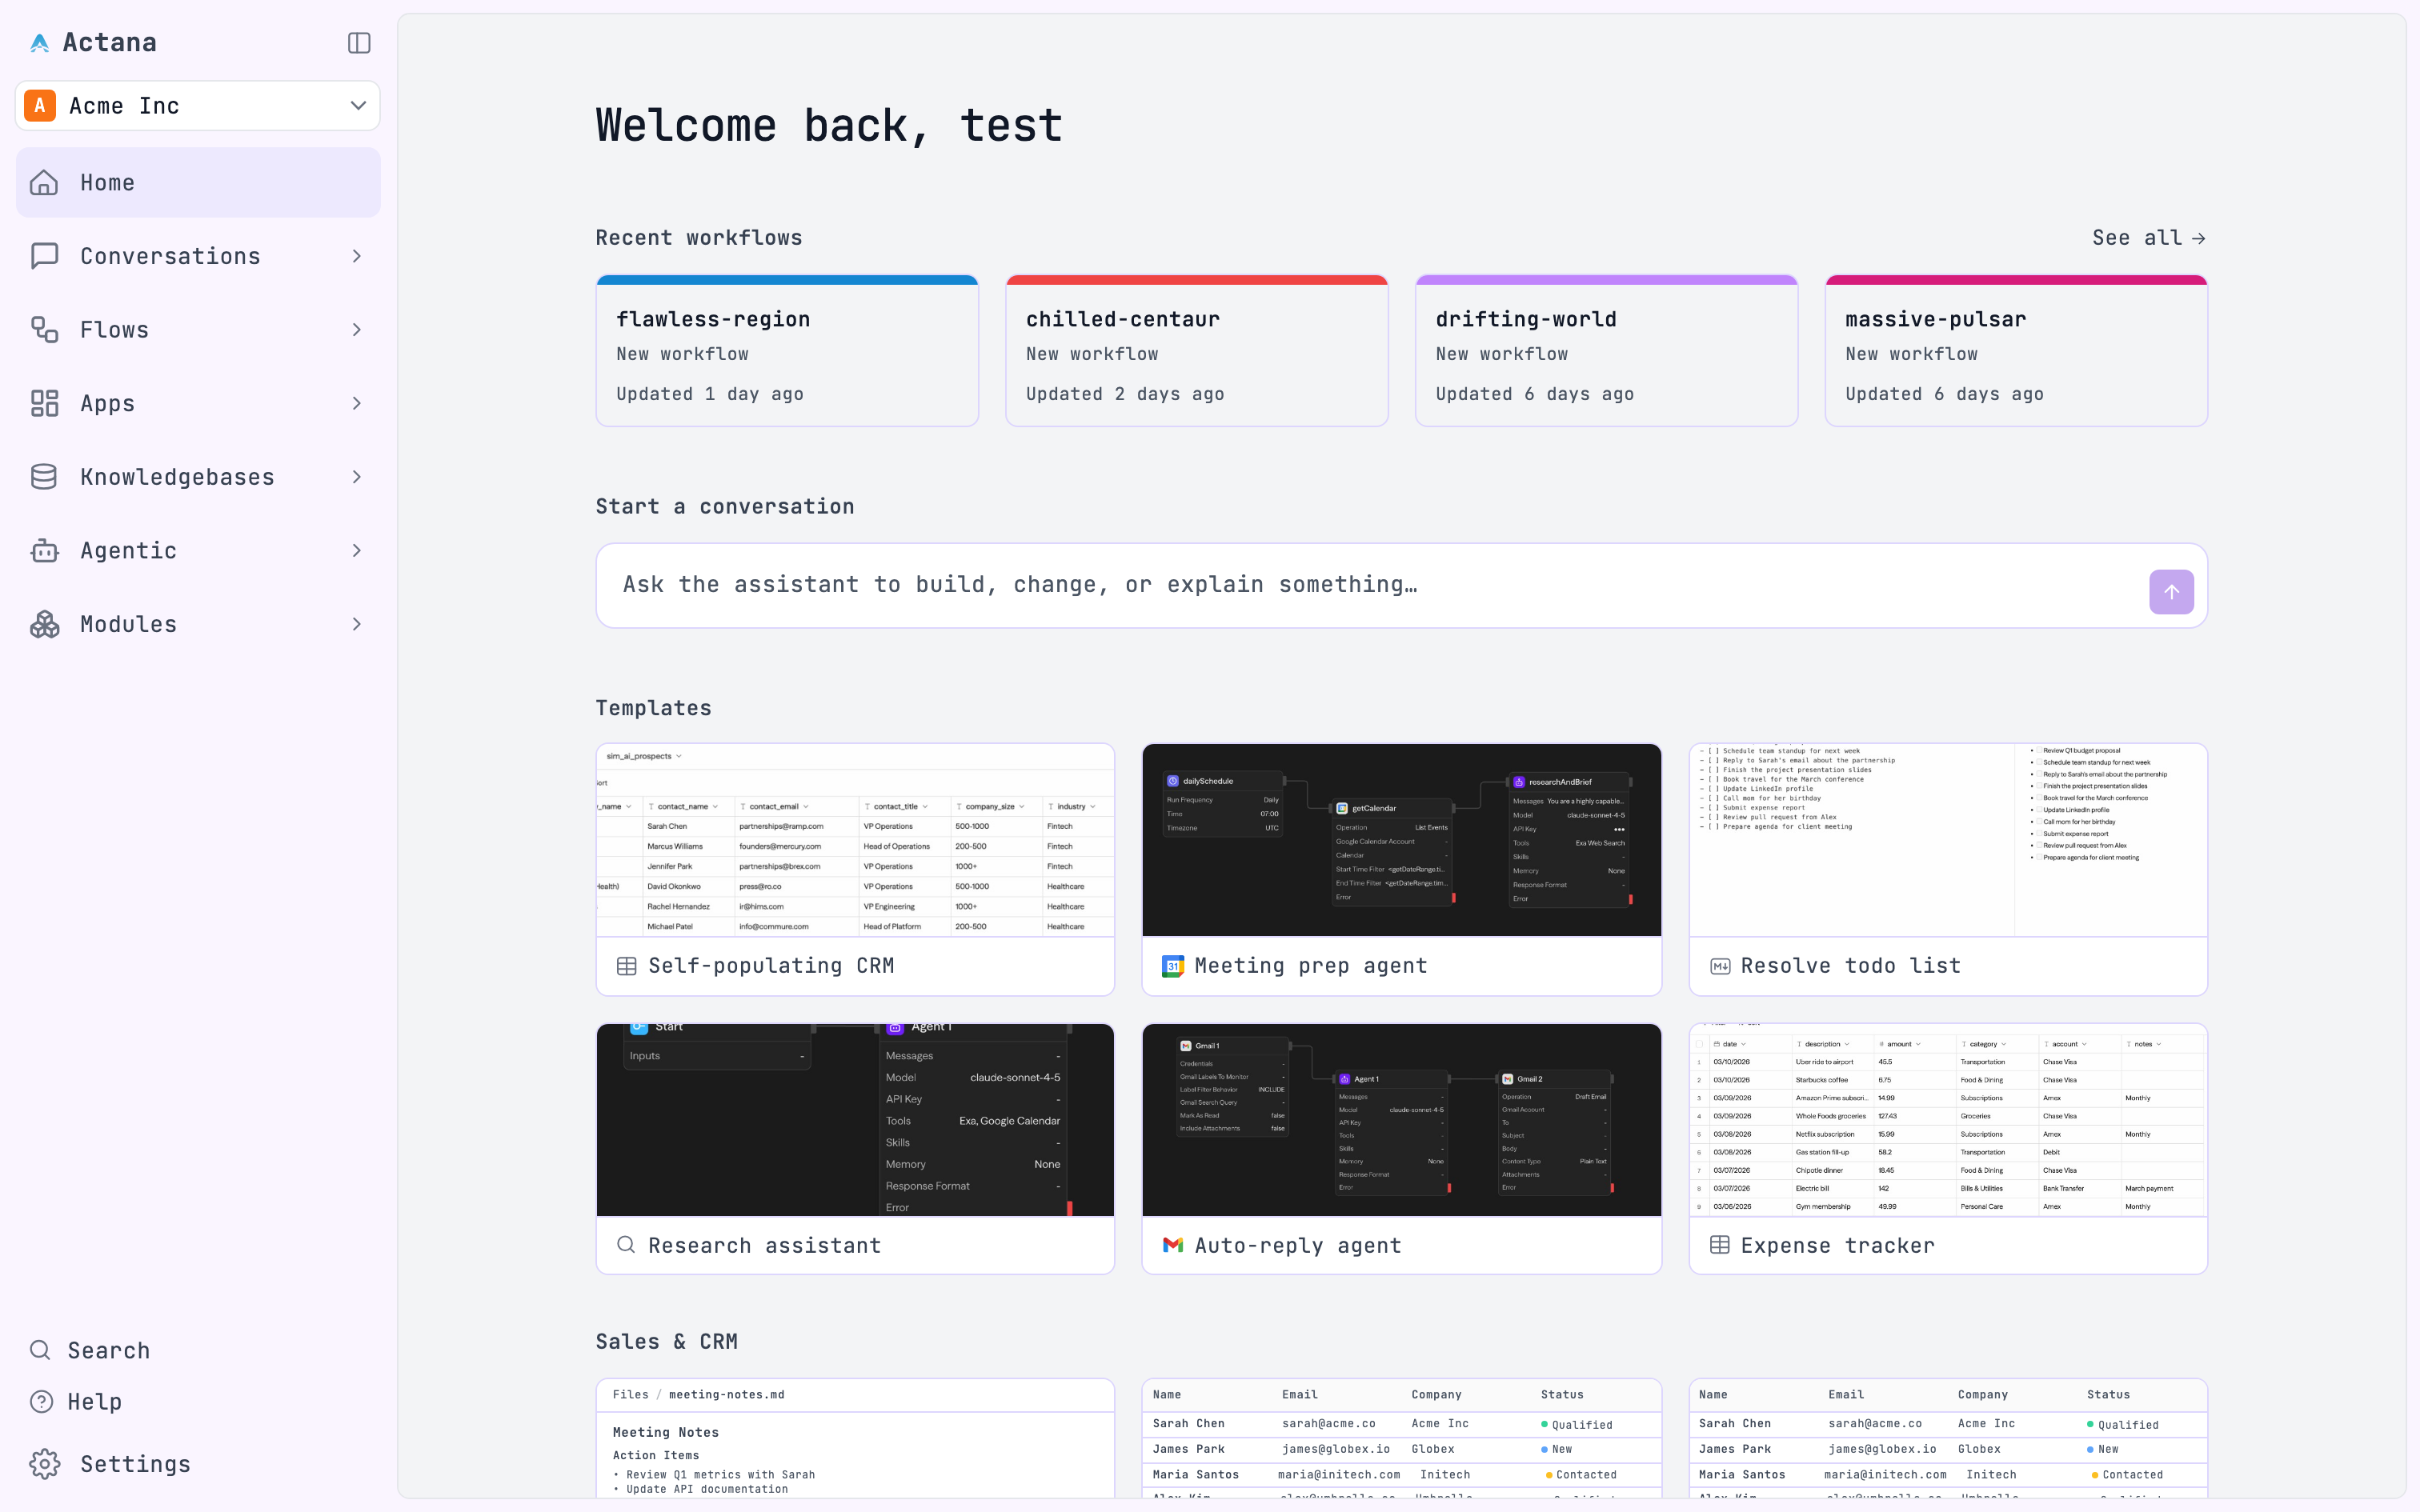Viewport: 2420px width, 1512px height.
Task: Open Settings gear icon
Action: click(x=44, y=1464)
